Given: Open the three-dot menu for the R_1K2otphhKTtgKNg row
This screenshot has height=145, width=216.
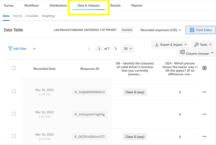Looking at the screenshot, I should [x=205, y=114].
